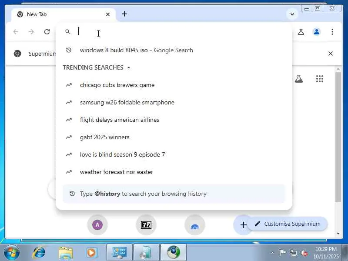Open the labs flask icon on the new tab page

tap(299, 79)
